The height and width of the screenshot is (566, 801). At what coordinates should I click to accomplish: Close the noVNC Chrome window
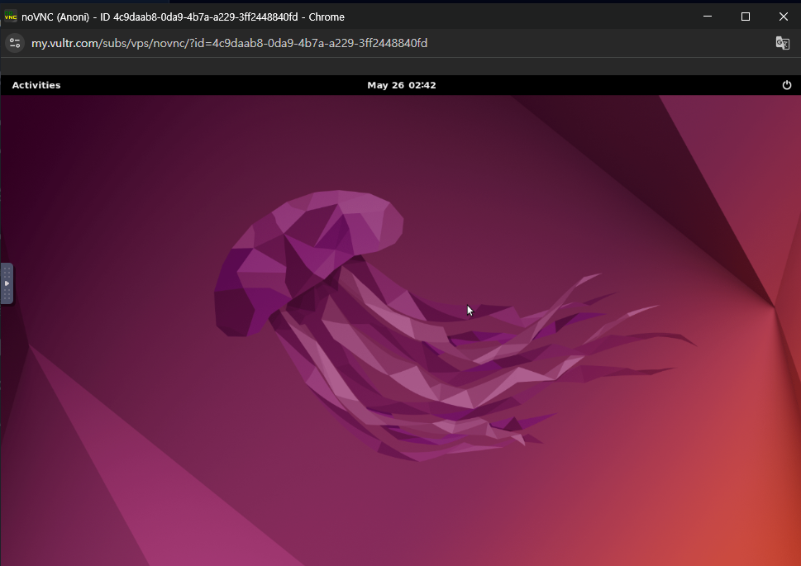[x=783, y=17]
